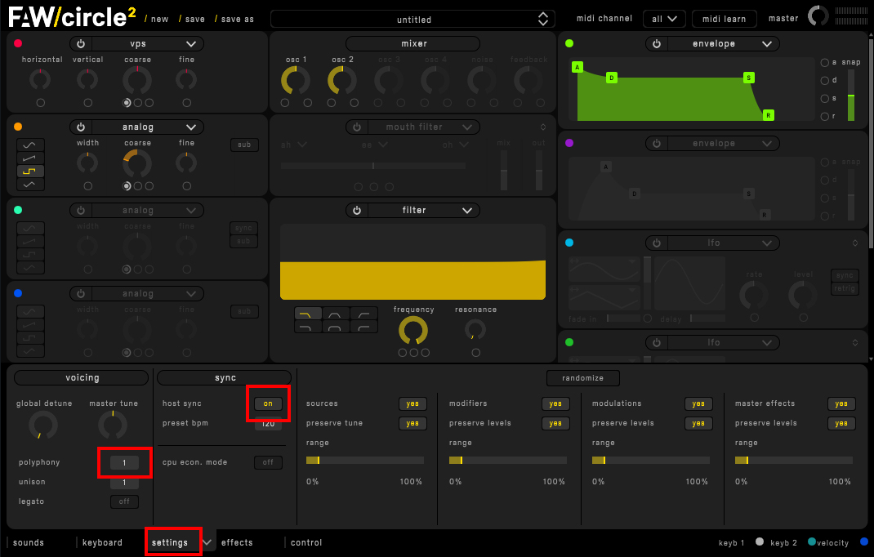Viewport: 874px width, 557px height.
Task: Click the randomize button
Action: pyautogui.click(x=582, y=378)
